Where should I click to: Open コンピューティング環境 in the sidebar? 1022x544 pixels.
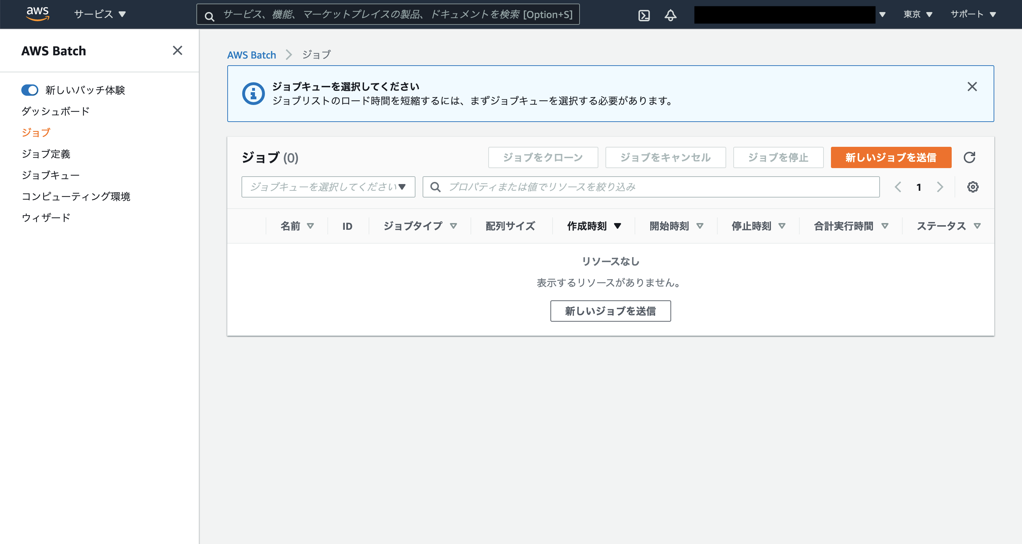[x=76, y=196]
